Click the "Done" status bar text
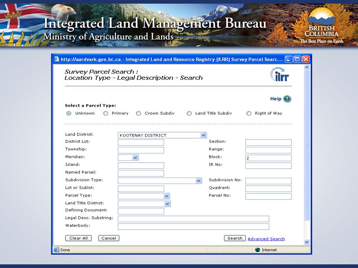Viewport: 358px width, 268px height. coord(65,250)
